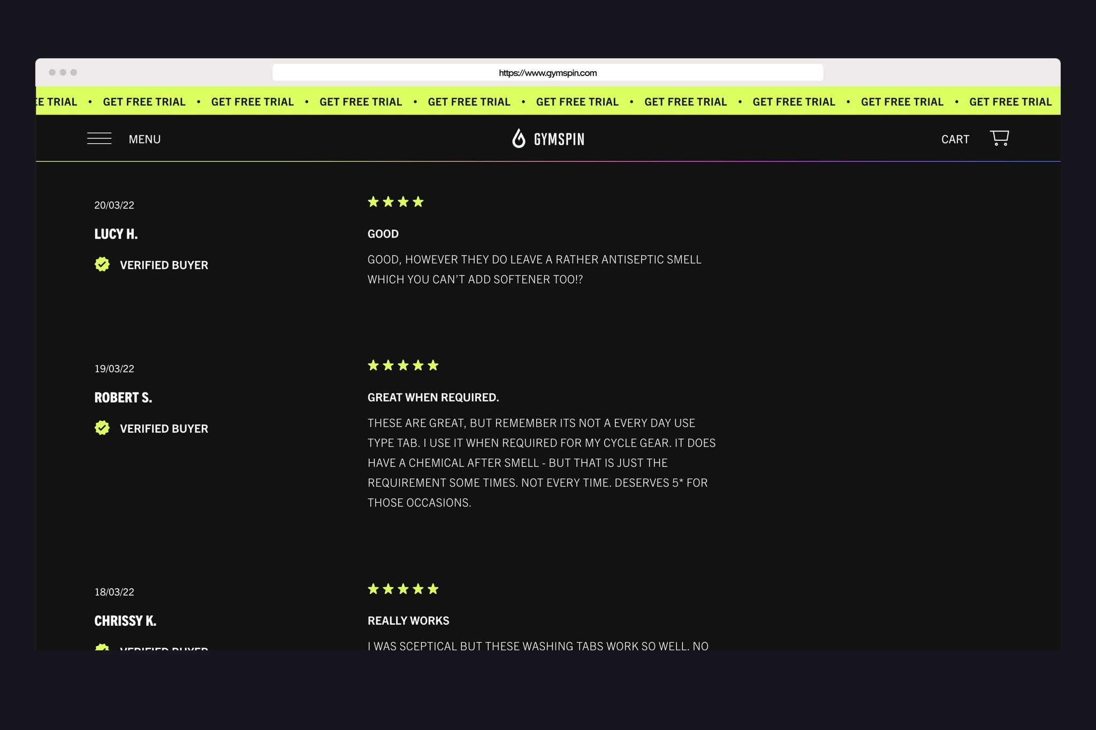Click the review title GREAT WHEN REQUIRED.
Image resolution: width=1096 pixels, height=730 pixels.
click(x=433, y=397)
